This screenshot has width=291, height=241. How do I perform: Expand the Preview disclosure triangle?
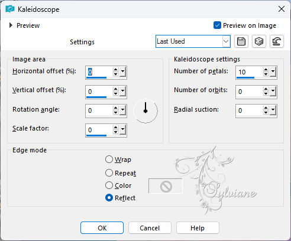click(11, 25)
